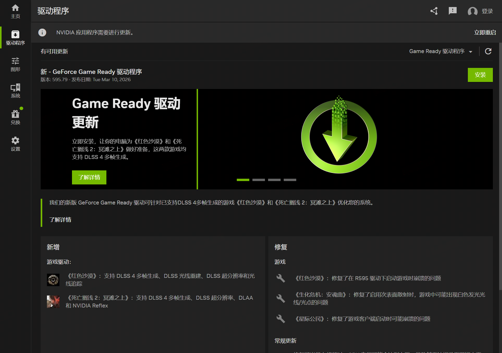The width and height of the screenshot is (502, 353).
Task: Click the share icon in header
Action: click(x=434, y=11)
